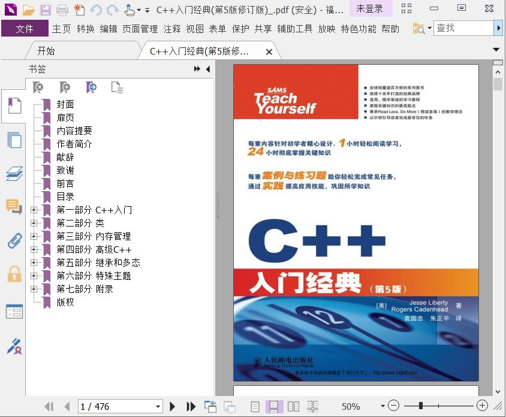Viewport: 506px width, 417px height.
Task: Expand 第五部分 继承和多态 bookmark
Action: click(34, 263)
